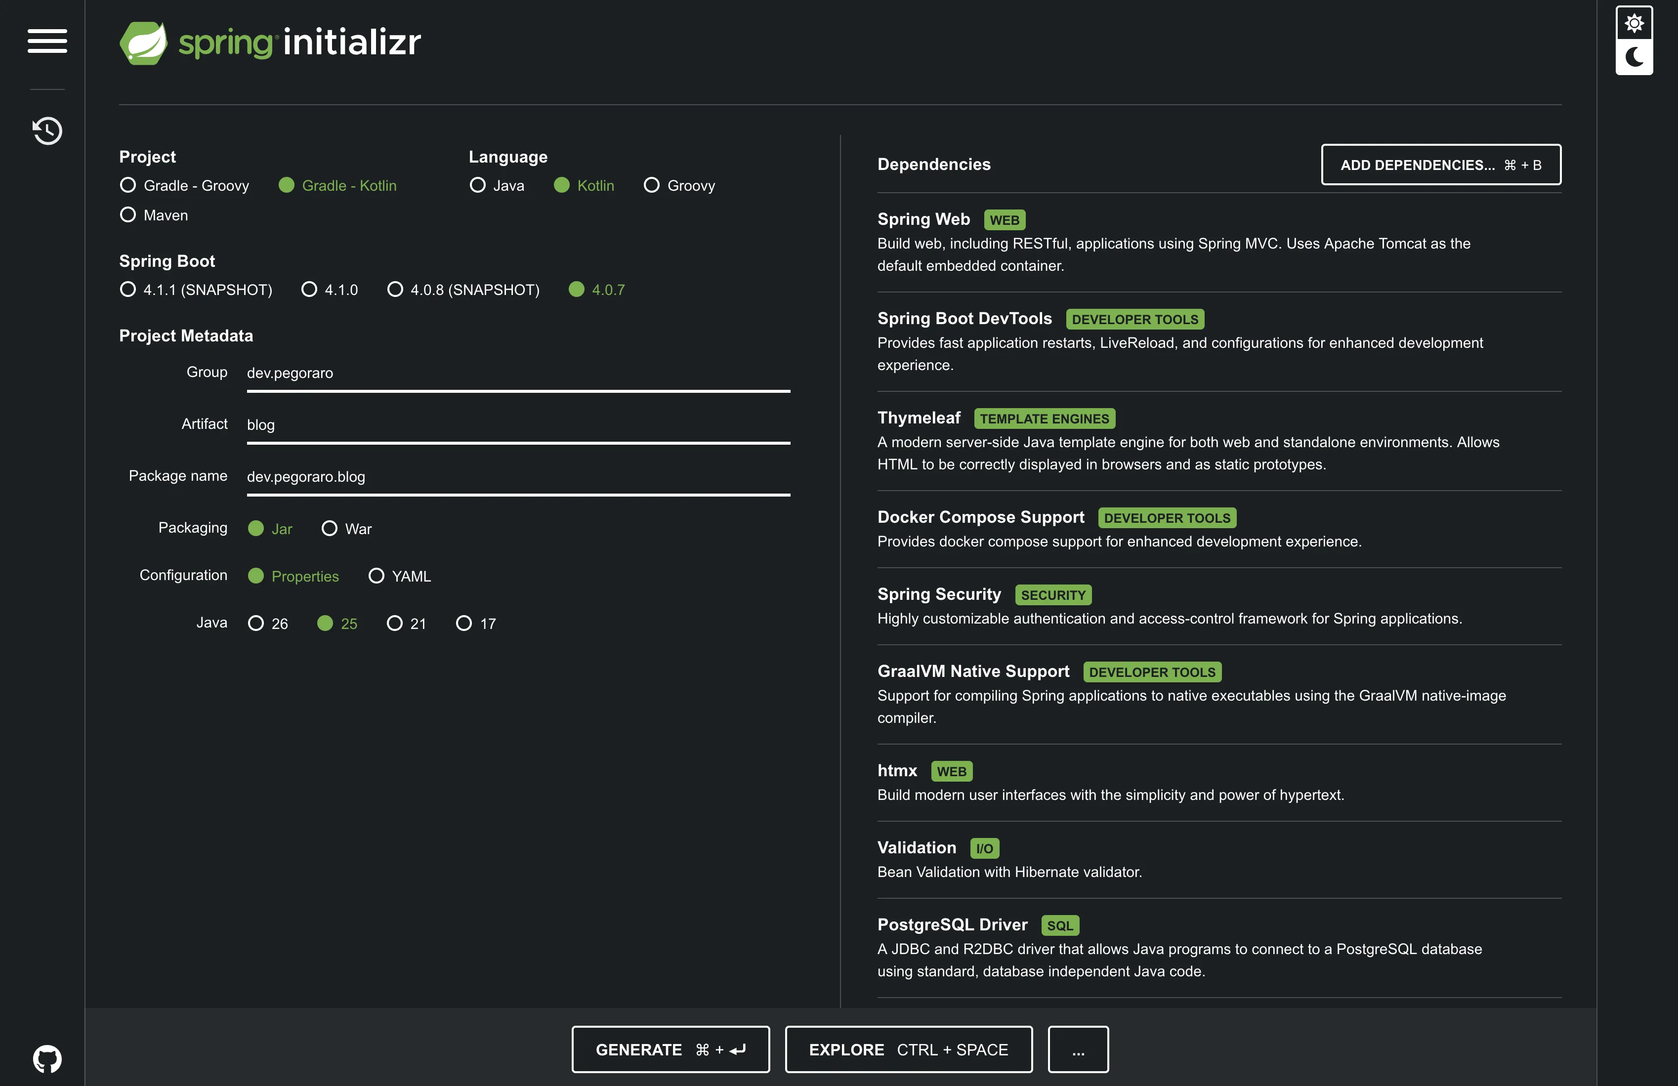Open the hamburger menu
Viewport: 1678px width, 1086px height.
pos(47,41)
